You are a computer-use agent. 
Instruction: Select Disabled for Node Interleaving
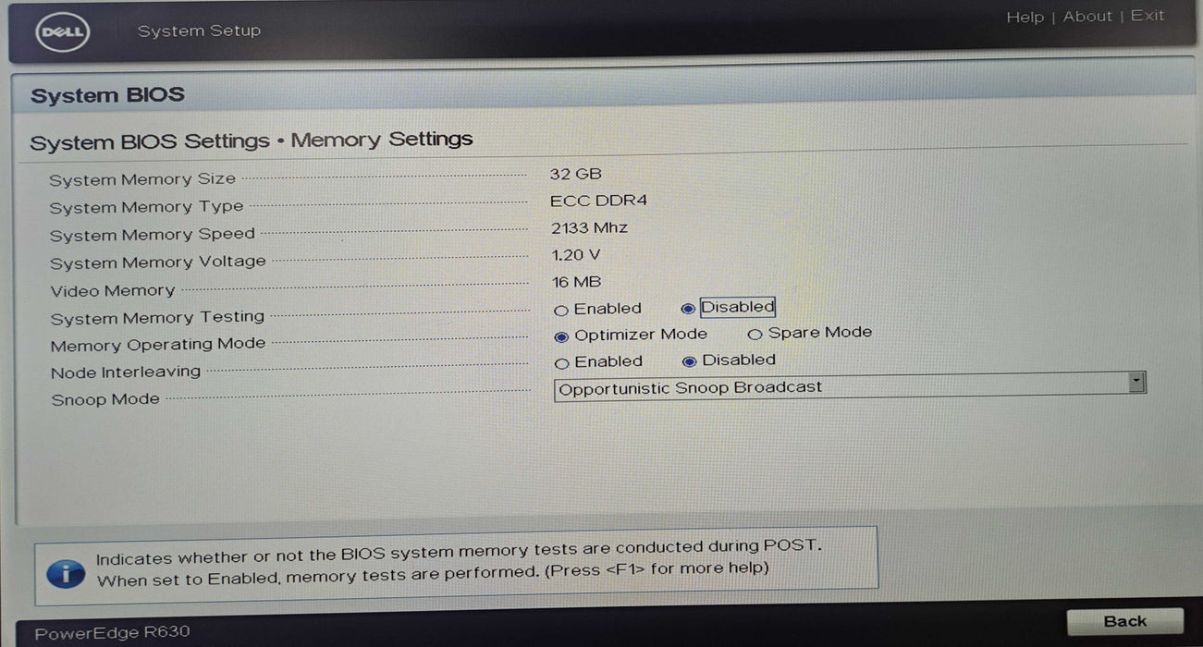coord(689,361)
